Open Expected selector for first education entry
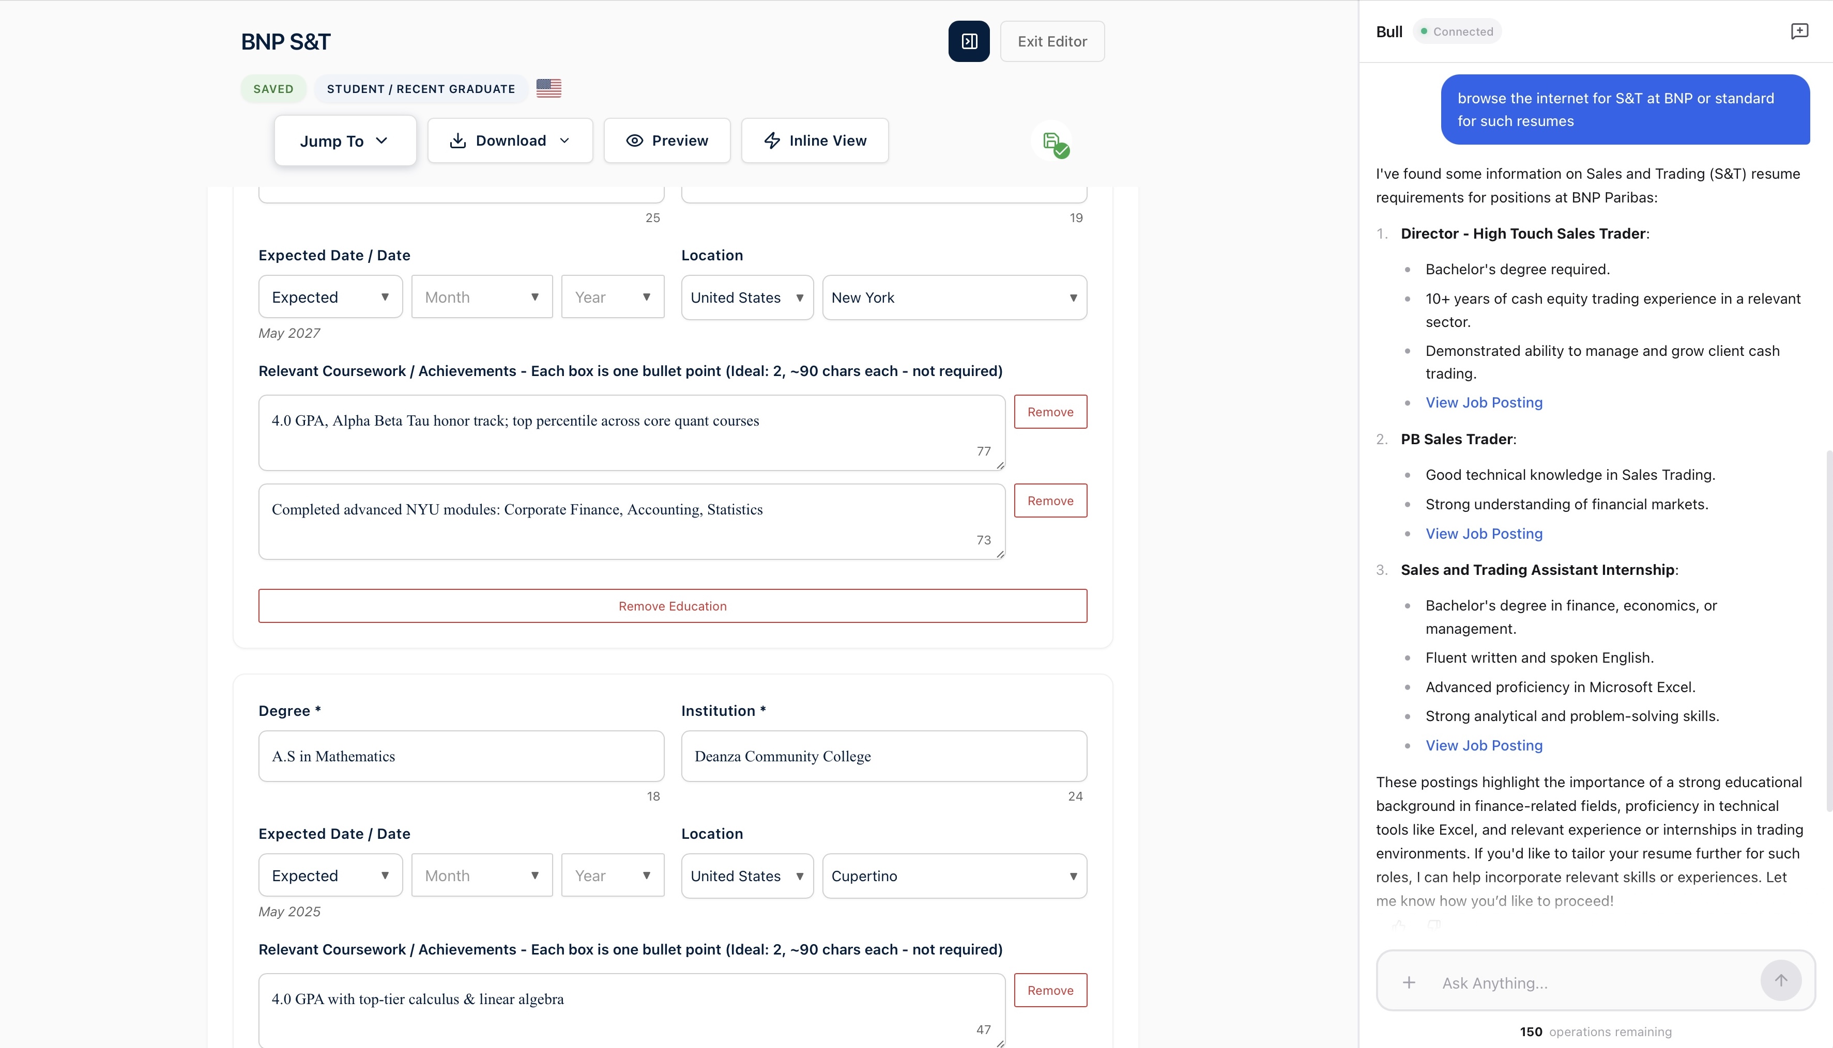Image resolution: width=1833 pixels, height=1048 pixels. click(330, 298)
